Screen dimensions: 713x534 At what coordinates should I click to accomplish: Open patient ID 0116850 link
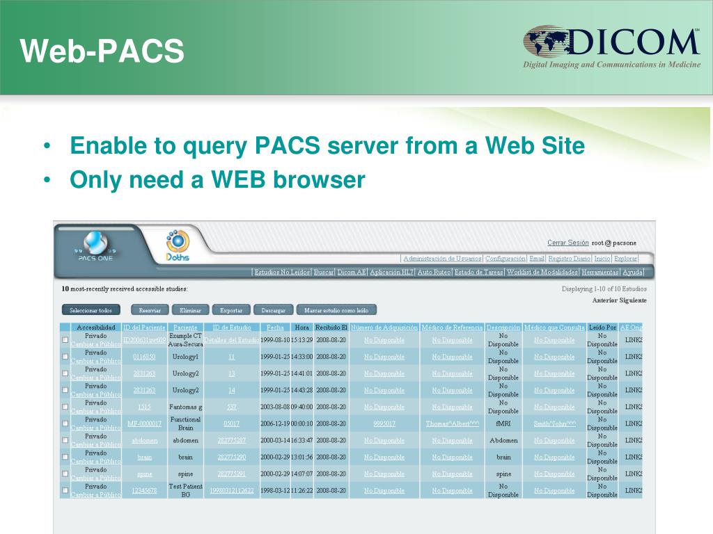pos(144,357)
